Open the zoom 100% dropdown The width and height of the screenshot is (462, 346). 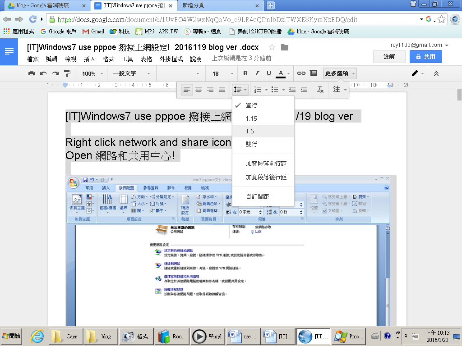92,73
